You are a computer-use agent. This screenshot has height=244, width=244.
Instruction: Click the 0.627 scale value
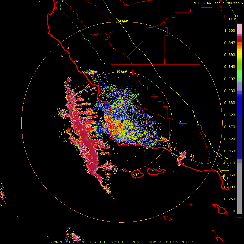tap(230, 115)
